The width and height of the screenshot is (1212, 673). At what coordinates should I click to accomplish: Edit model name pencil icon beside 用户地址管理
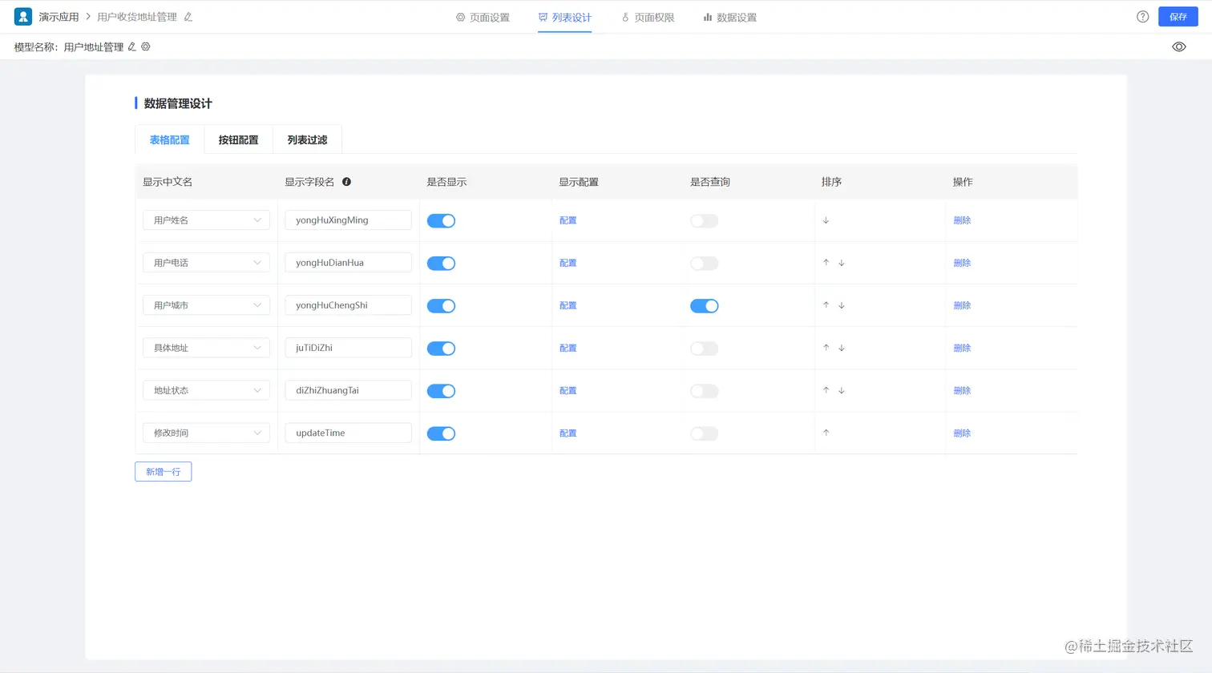tap(132, 46)
